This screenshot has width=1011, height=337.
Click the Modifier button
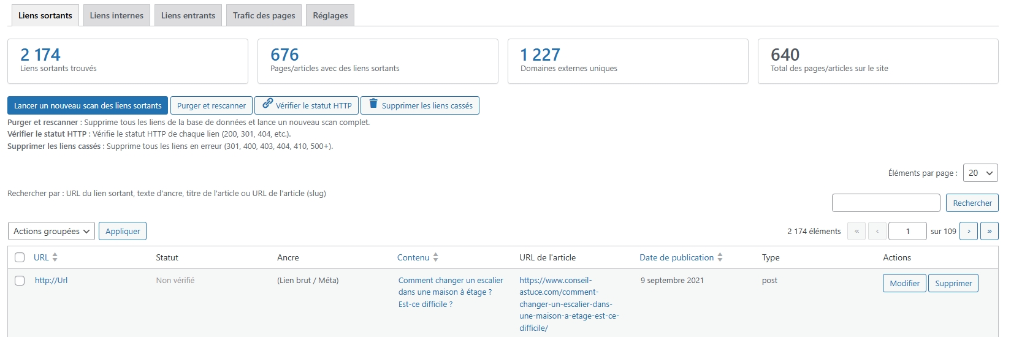click(904, 283)
